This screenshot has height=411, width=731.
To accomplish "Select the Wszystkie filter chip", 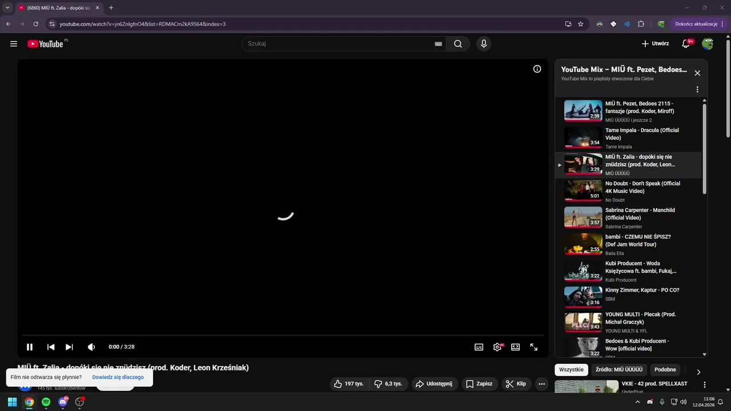I will click(x=571, y=370).
